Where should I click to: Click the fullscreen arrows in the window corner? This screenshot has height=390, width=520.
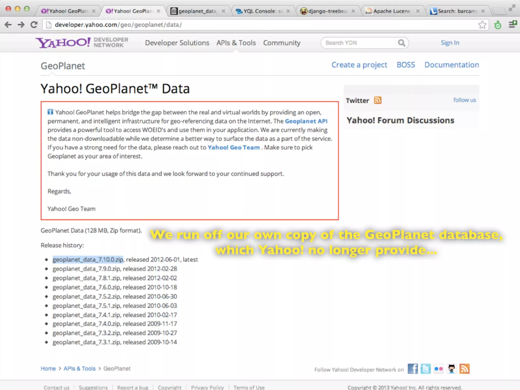[x=512, y=8]
